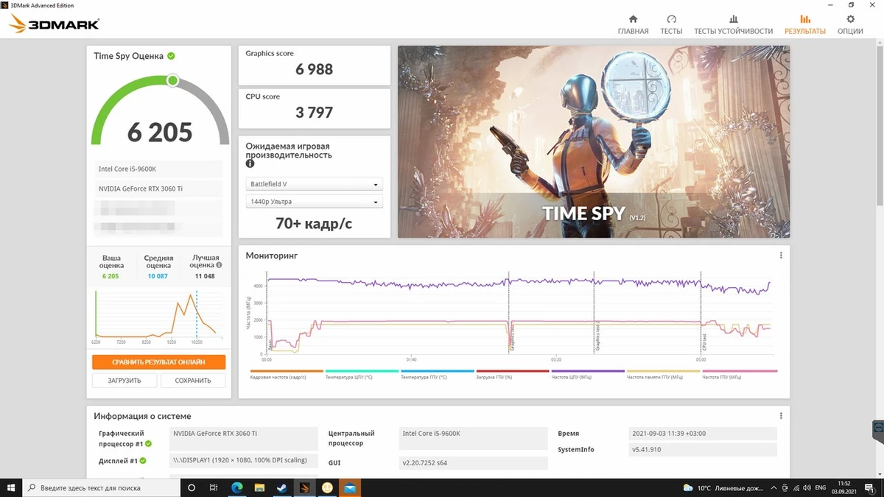The image size is (884, 497).
Task: Toggle Температура ГПУ legend series
Action: pos(437,374)
